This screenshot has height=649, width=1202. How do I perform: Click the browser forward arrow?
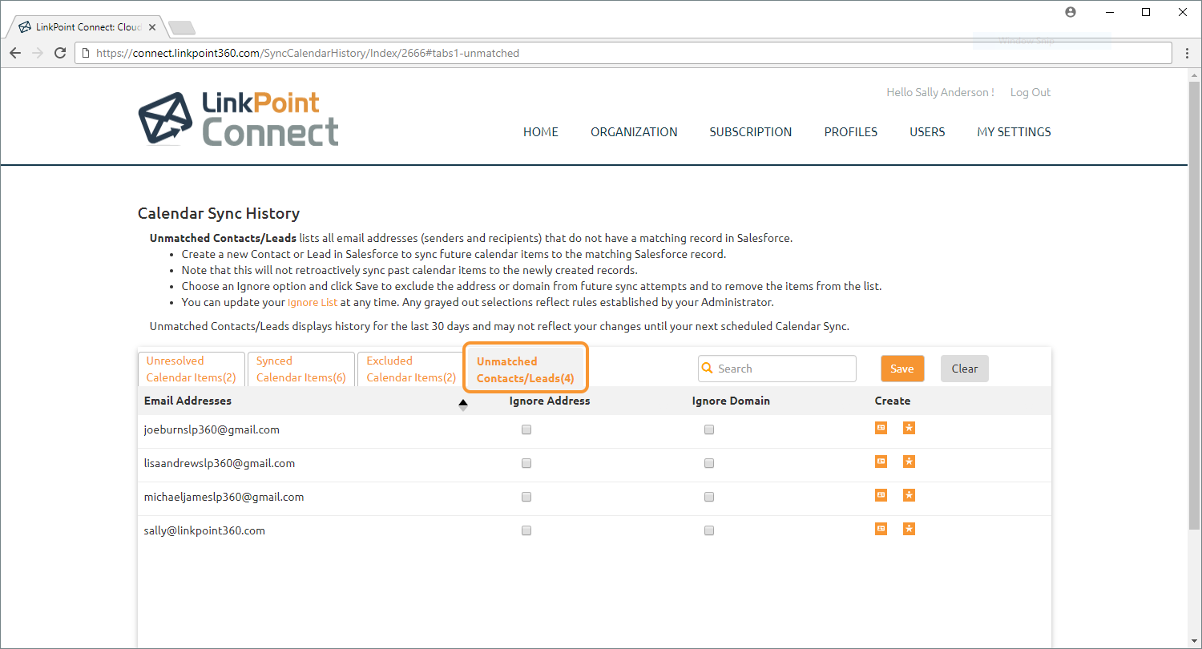[x=38, y=53]
